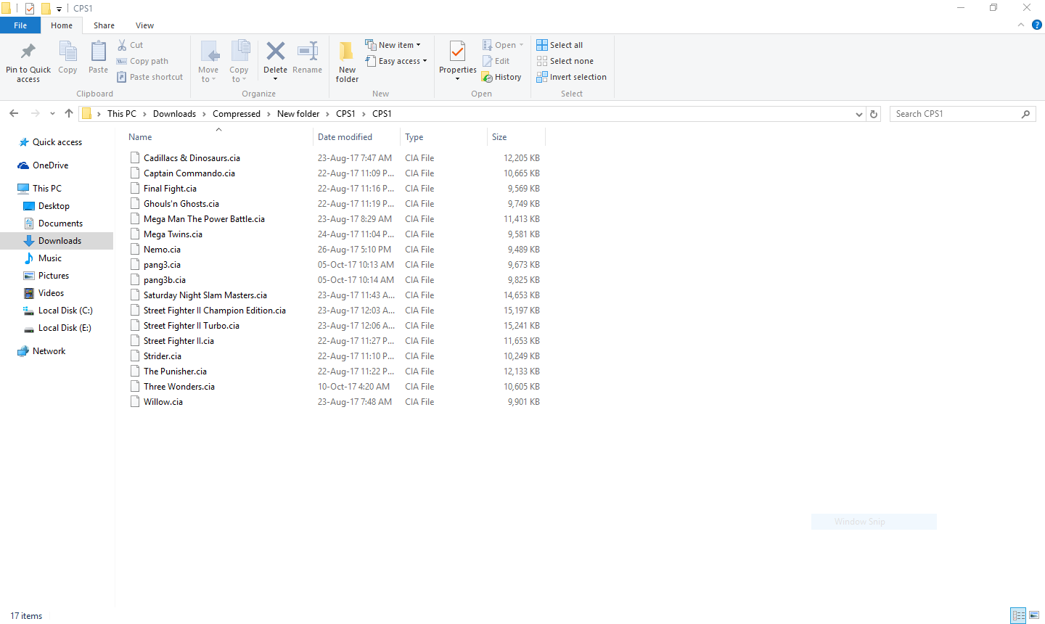Open Local Disk (E:) drive
Image resolution: width=1045 pixels, height=624 pixels.
click(x=65, y=328)
